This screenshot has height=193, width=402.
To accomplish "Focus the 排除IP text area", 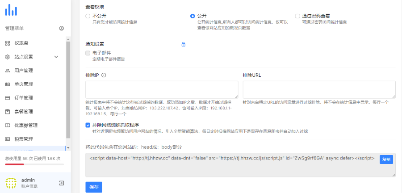I will [162, 90].
